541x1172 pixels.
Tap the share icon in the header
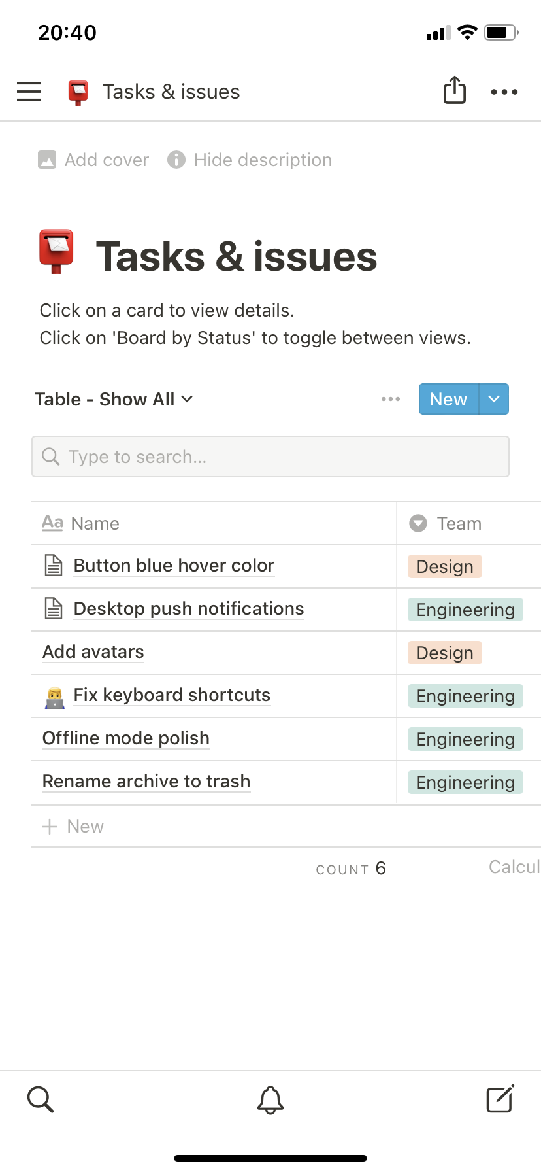coord(455,90)
